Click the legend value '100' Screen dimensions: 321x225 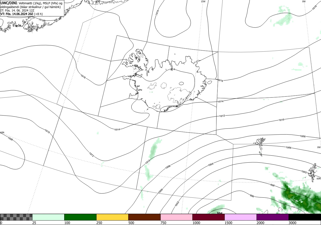point(67,223)
